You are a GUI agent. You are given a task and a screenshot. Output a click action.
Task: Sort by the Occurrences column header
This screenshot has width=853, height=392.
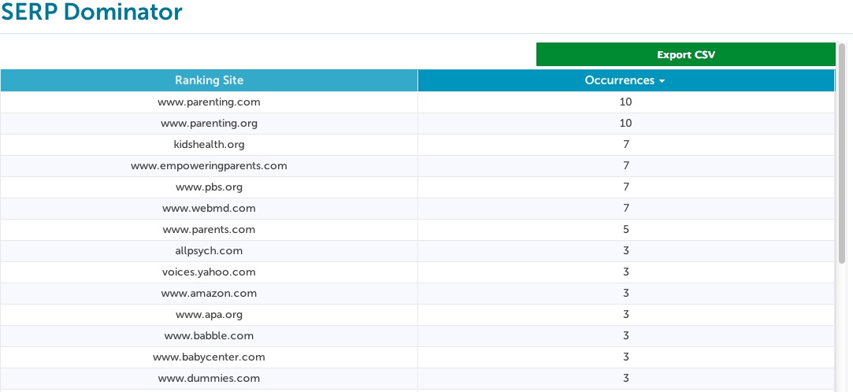coord(620,80)
